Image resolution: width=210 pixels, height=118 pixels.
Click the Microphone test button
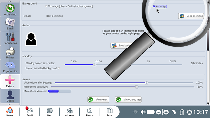point(128,100)
